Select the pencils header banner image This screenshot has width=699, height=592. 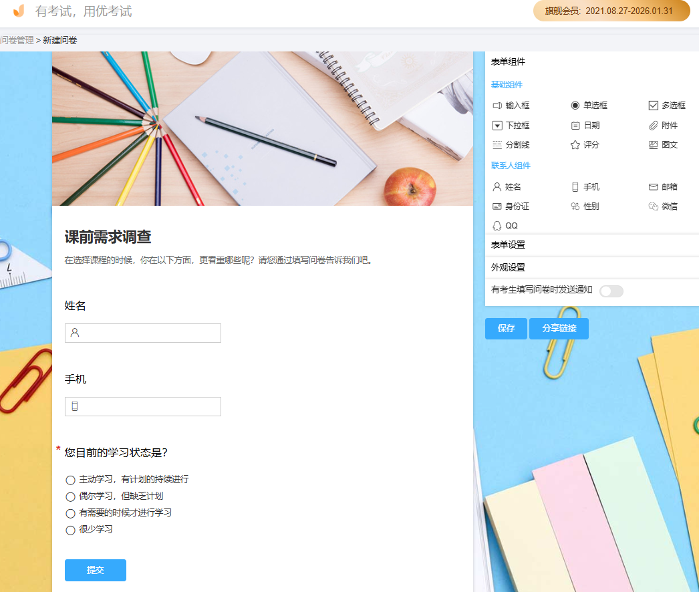263,128
